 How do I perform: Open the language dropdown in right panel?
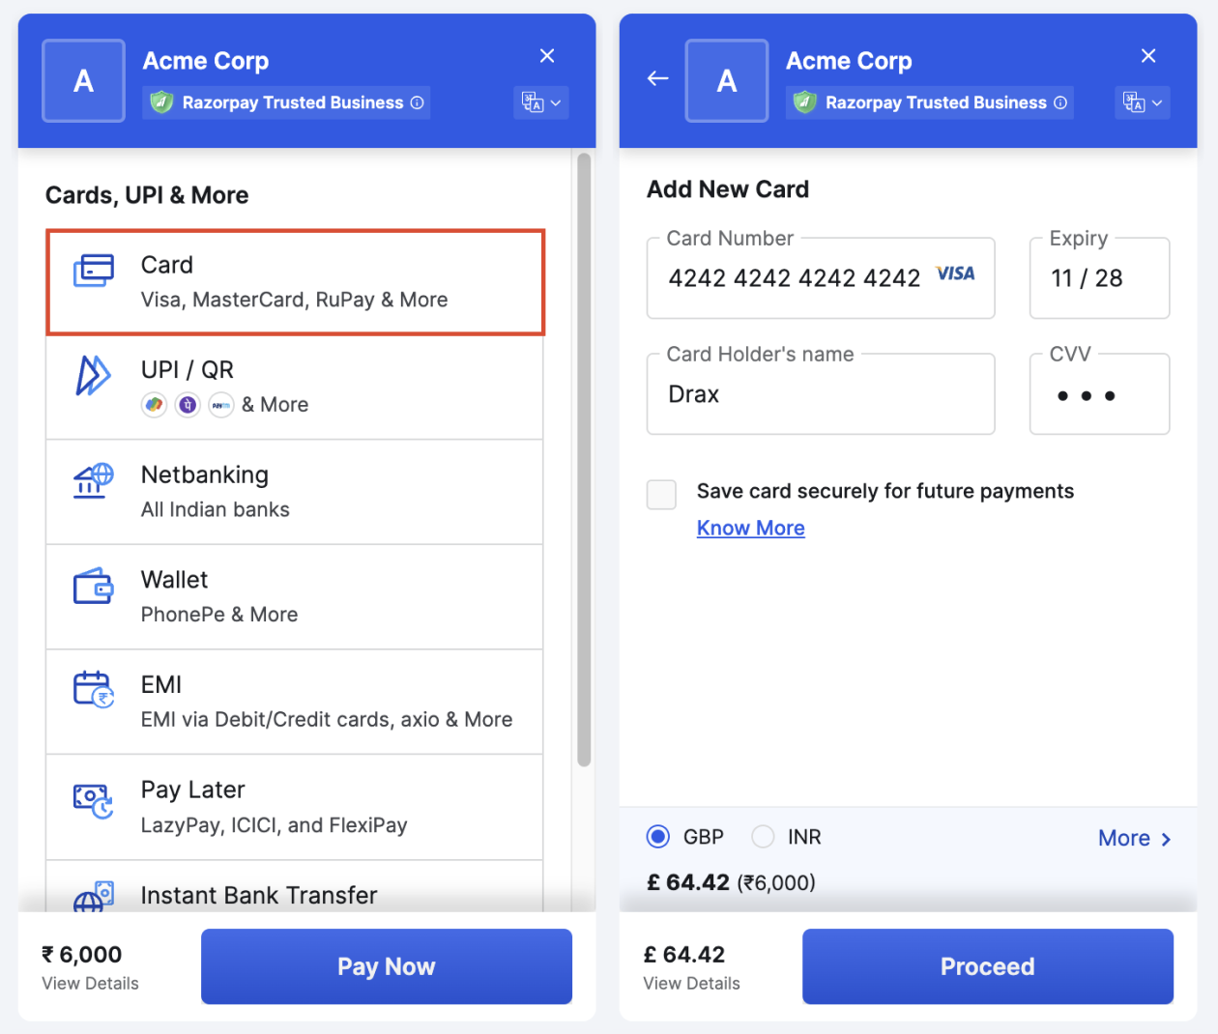(1142, 102)
